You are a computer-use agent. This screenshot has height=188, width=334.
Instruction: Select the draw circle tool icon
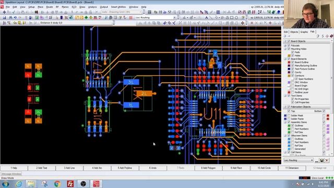pos(236,18)
